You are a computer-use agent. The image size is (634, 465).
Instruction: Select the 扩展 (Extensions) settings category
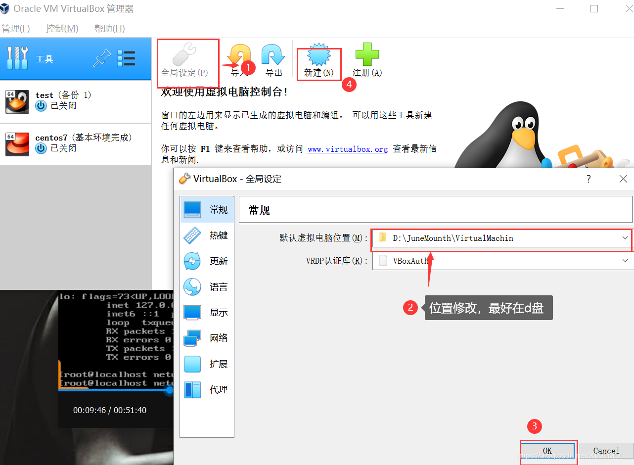click(207, 364)
